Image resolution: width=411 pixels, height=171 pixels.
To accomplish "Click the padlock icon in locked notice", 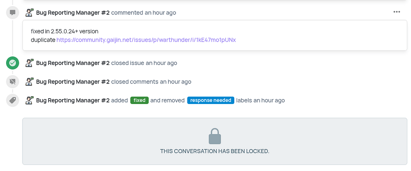I will click(x=215, y=136).
